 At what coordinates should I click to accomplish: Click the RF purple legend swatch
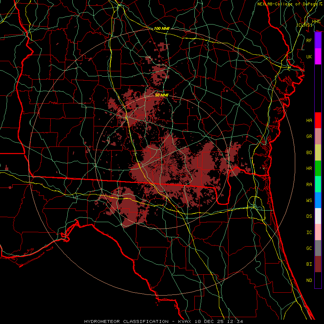point(318,40)
